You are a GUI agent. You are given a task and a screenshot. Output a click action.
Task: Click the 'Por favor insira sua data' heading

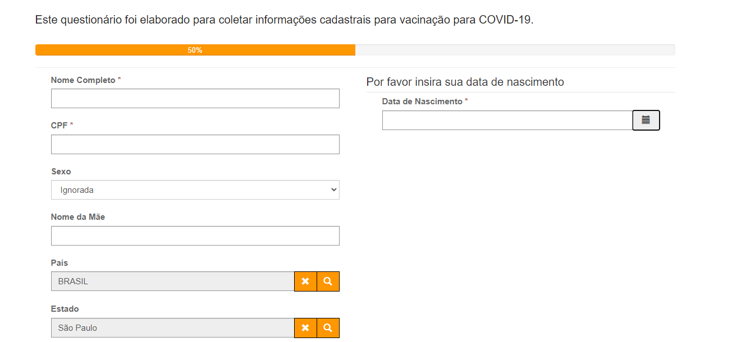(x=465, y=82)
